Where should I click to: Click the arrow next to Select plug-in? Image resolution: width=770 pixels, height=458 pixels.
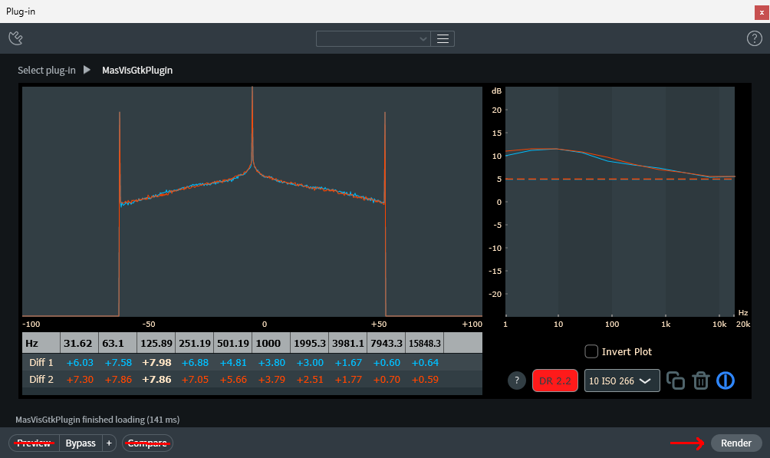click(87, 70)
